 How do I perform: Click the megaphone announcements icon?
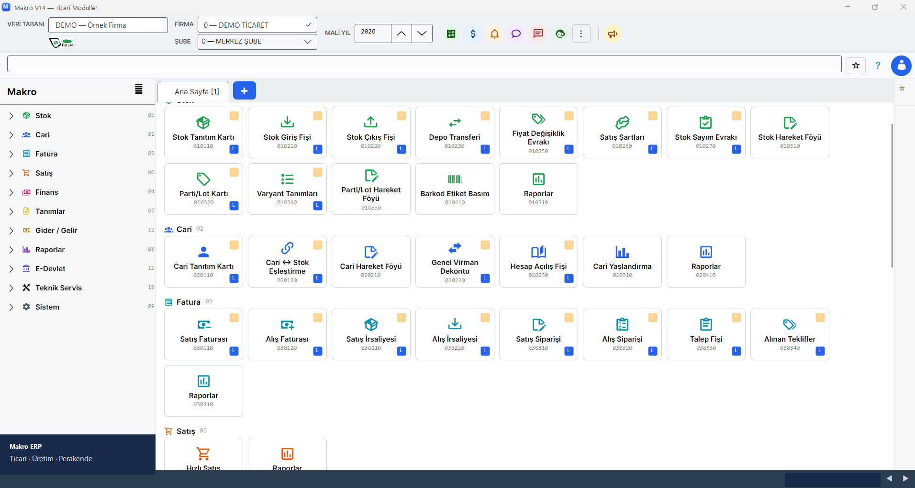coord(612,33)
